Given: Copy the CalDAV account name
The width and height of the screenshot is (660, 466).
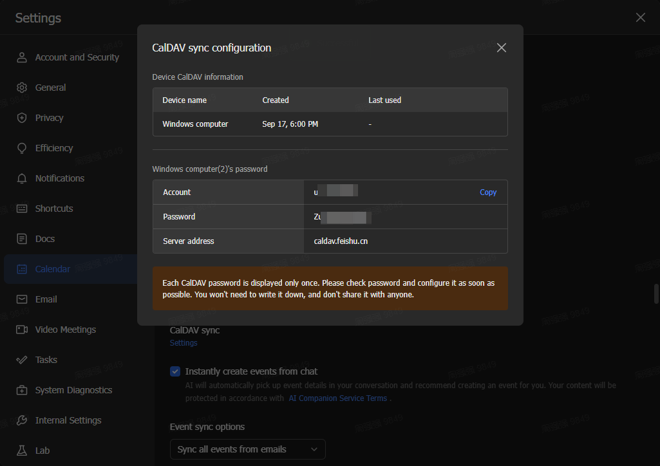Looking at the screenshot, I should (488, 192).
